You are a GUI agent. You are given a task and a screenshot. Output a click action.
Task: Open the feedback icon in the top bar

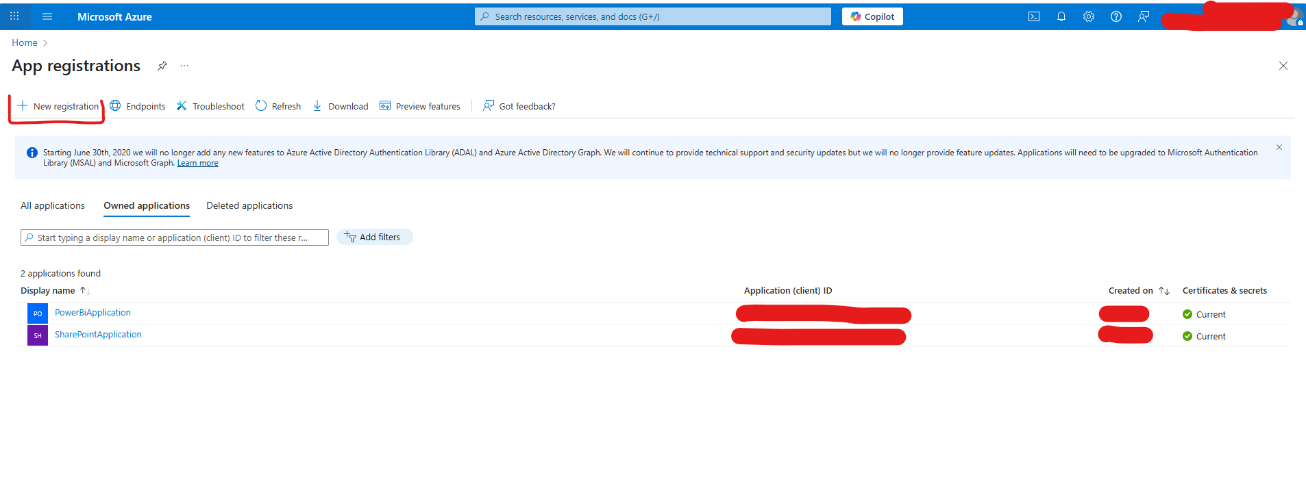click(x=1144, y=16)
